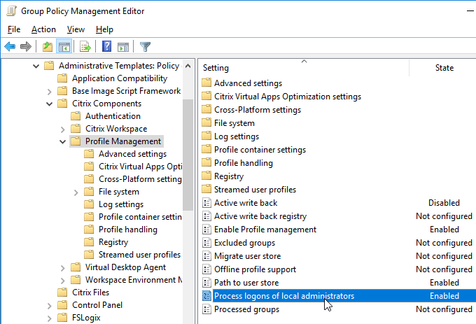Click the tree pane scrollbar up arrow
Viewport: 476px width, 324px height.
coord(188,66)
